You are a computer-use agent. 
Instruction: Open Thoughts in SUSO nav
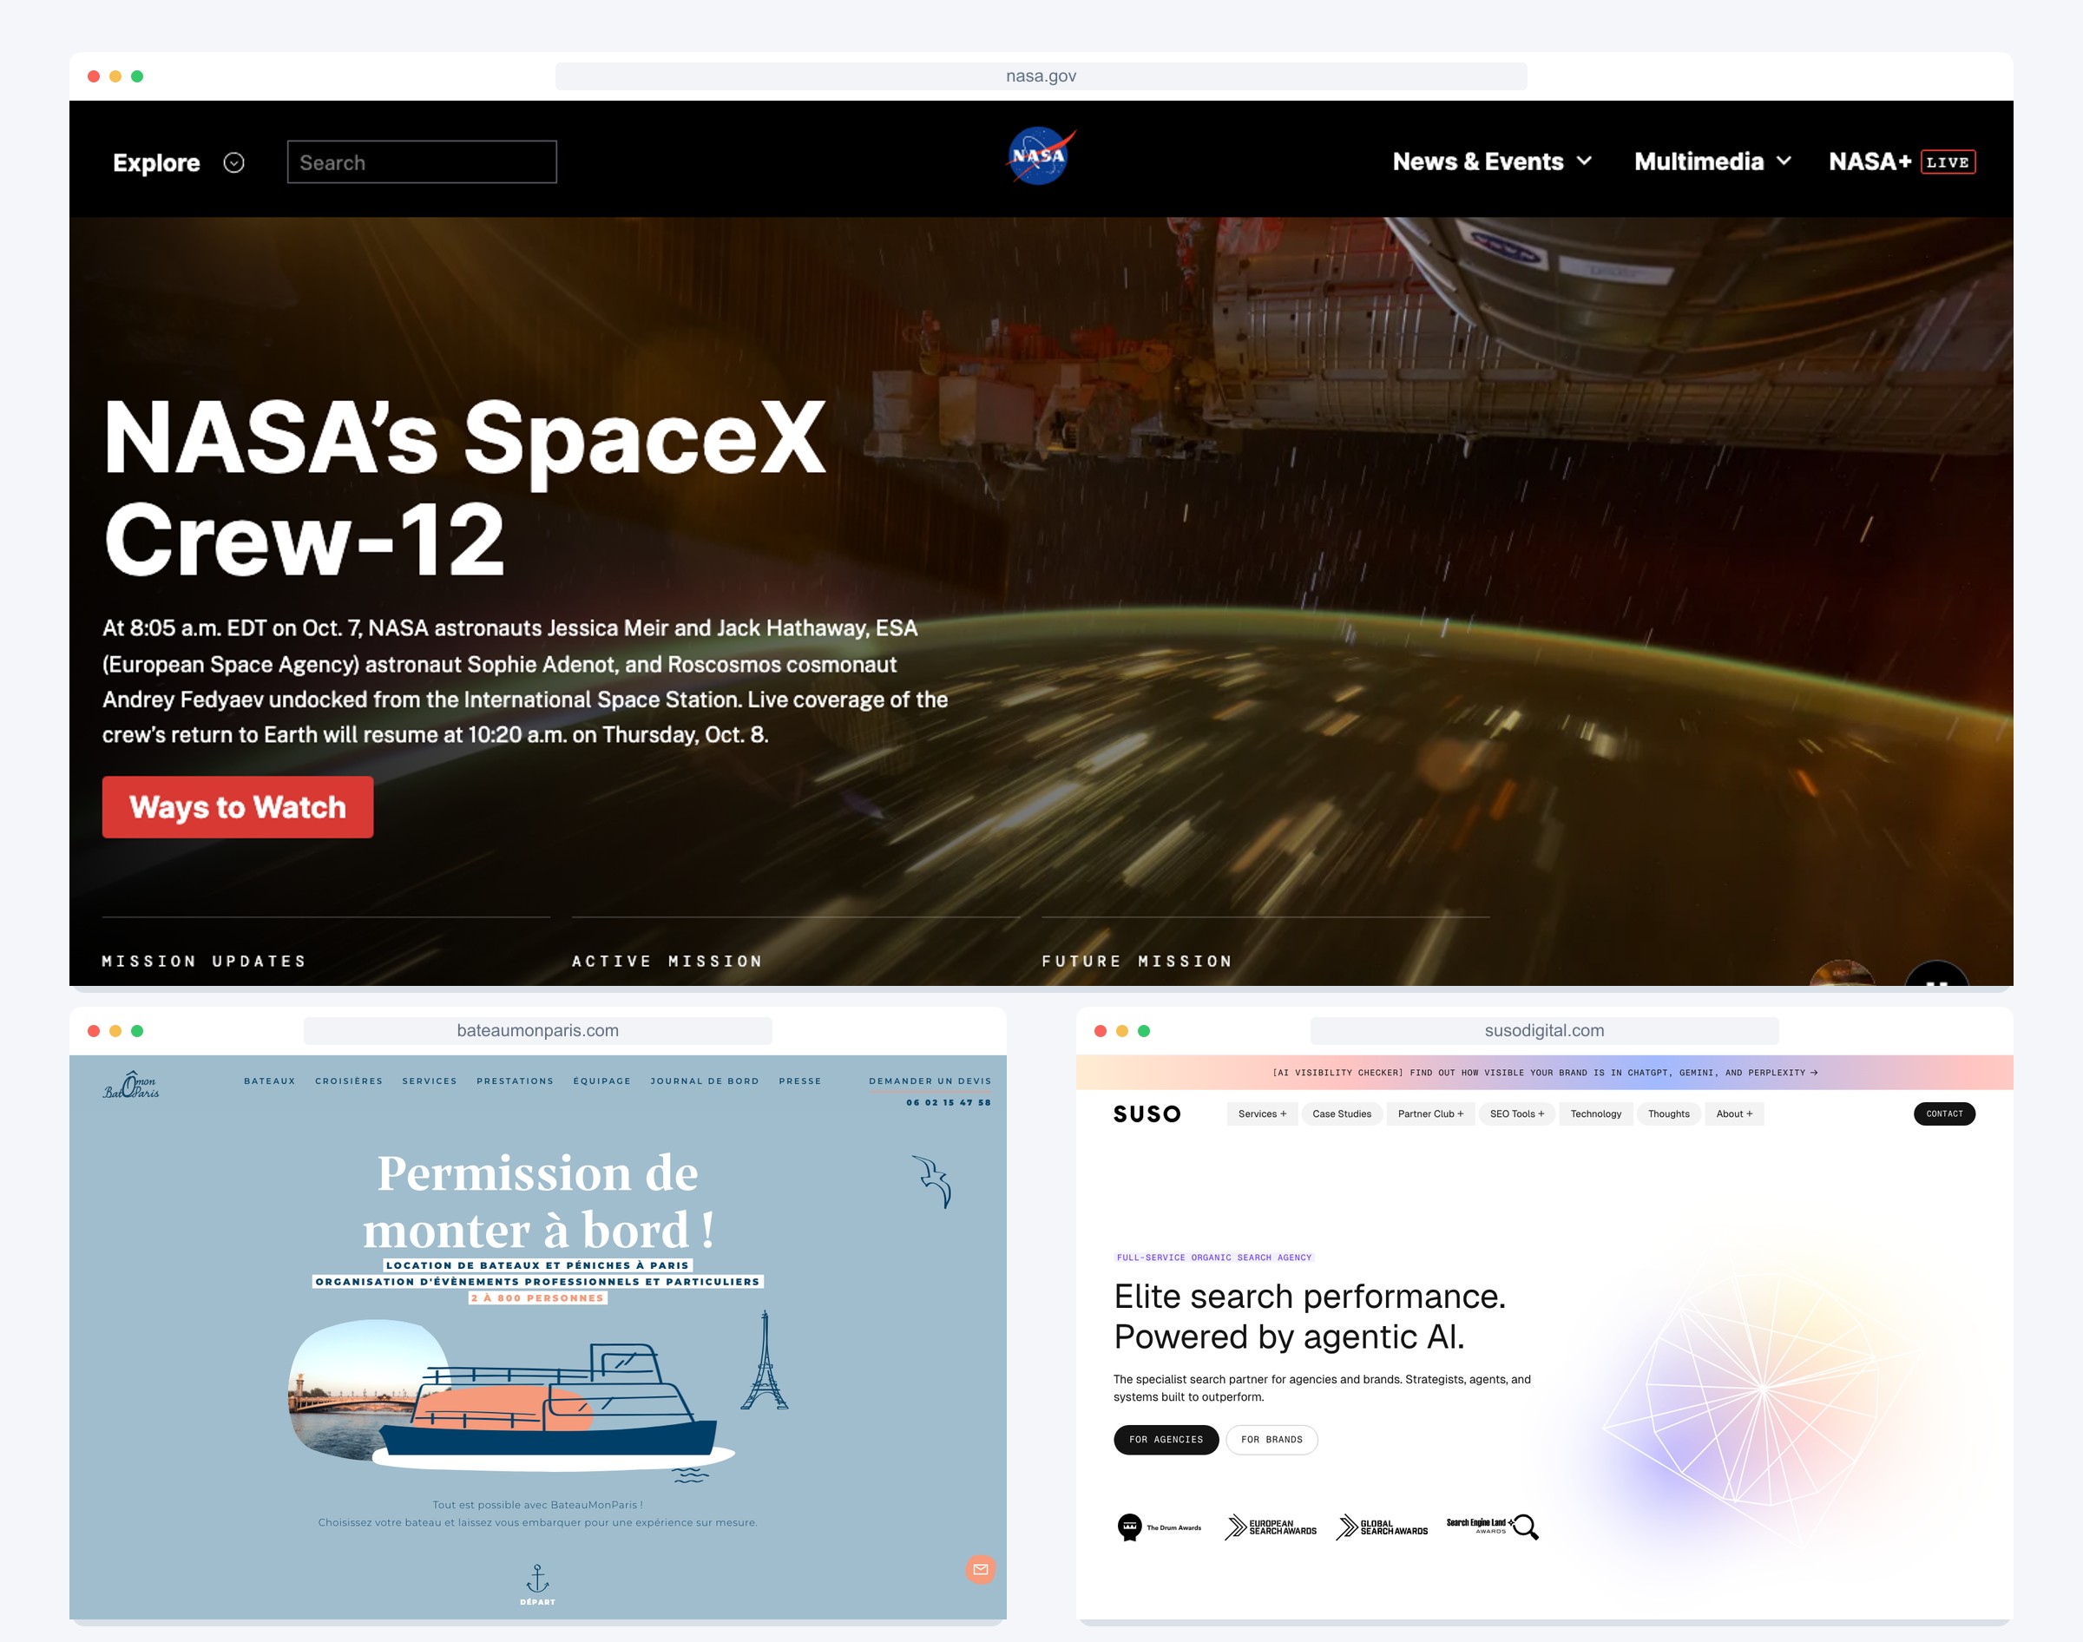tap(1669, 1114)
